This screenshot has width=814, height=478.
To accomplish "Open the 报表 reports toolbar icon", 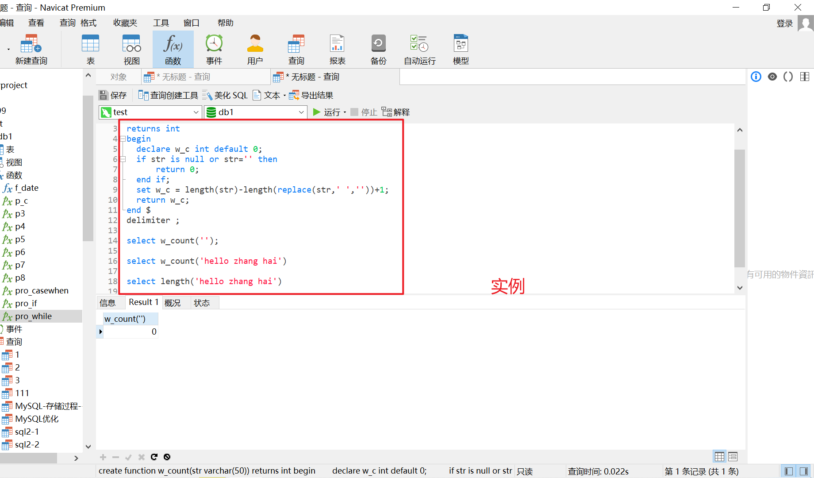I will pos(338,49).
